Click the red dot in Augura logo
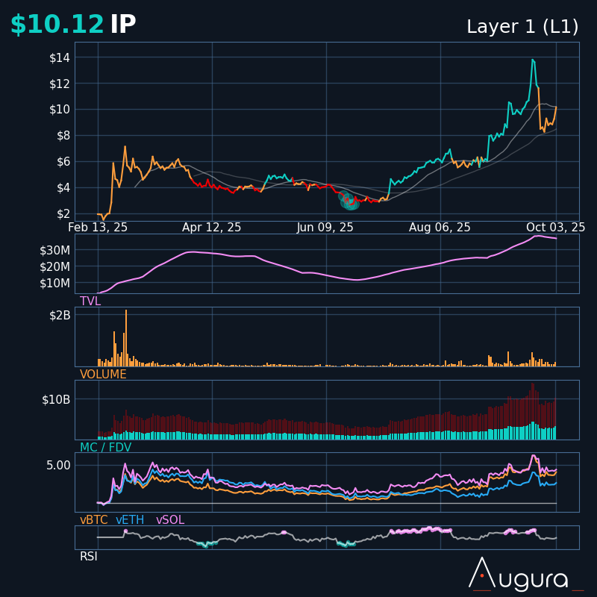Viewport: 597px width, 597px height. 482,575
